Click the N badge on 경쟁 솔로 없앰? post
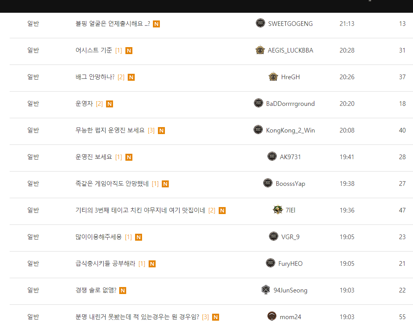413x328 pixels. coord(123,291)
